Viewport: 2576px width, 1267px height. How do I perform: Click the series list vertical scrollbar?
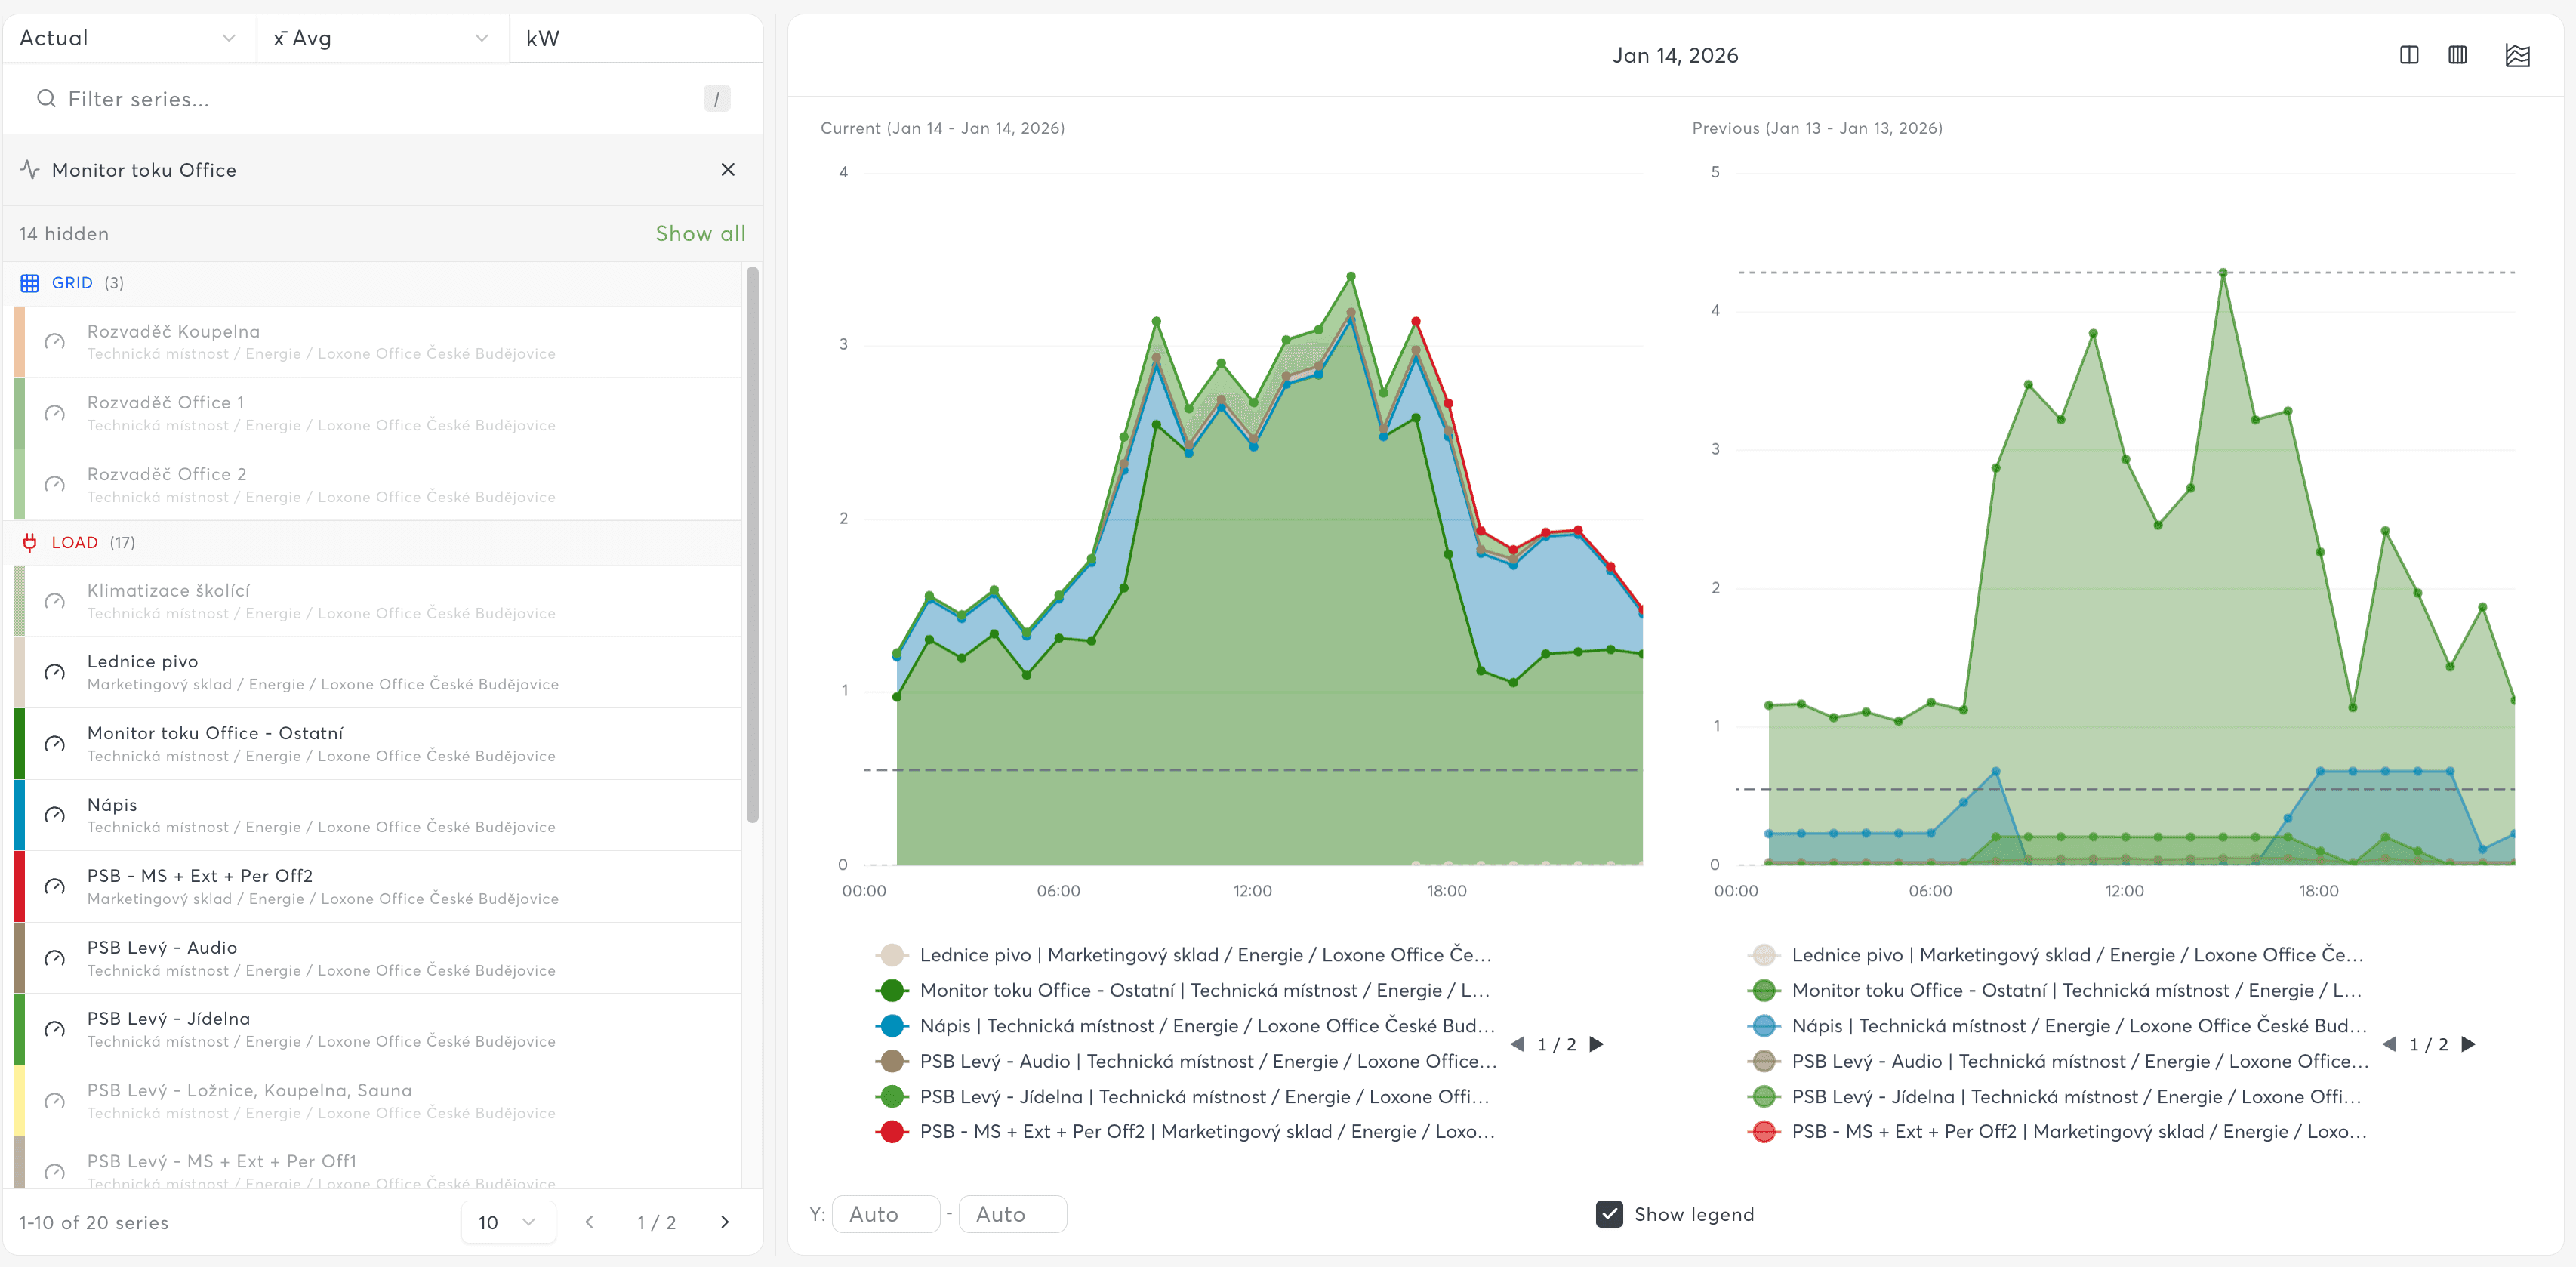tap(752, 545)
